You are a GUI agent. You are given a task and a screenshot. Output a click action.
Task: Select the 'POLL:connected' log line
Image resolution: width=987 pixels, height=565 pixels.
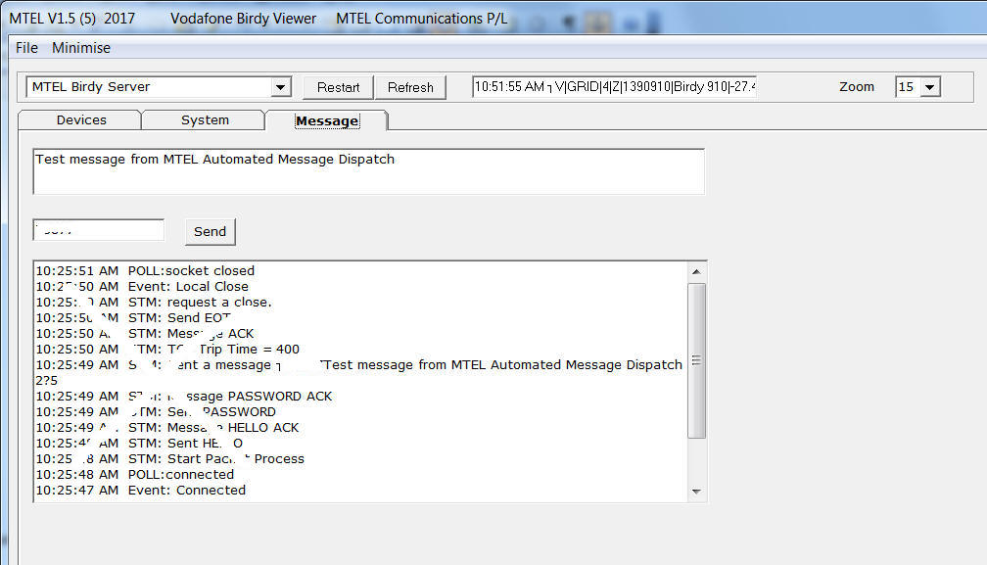135,474
